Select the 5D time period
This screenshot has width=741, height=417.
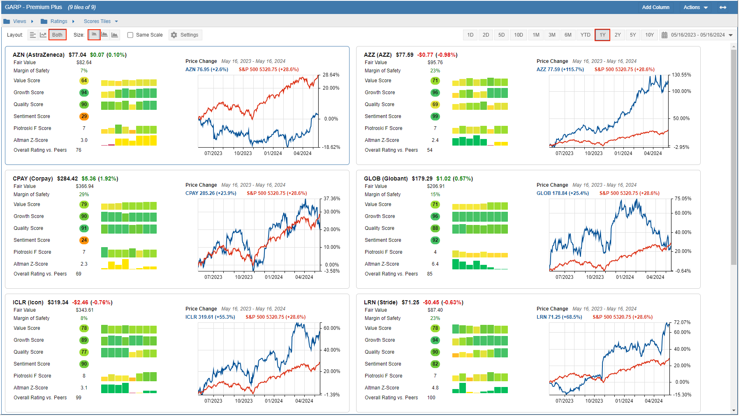point(502,35)
